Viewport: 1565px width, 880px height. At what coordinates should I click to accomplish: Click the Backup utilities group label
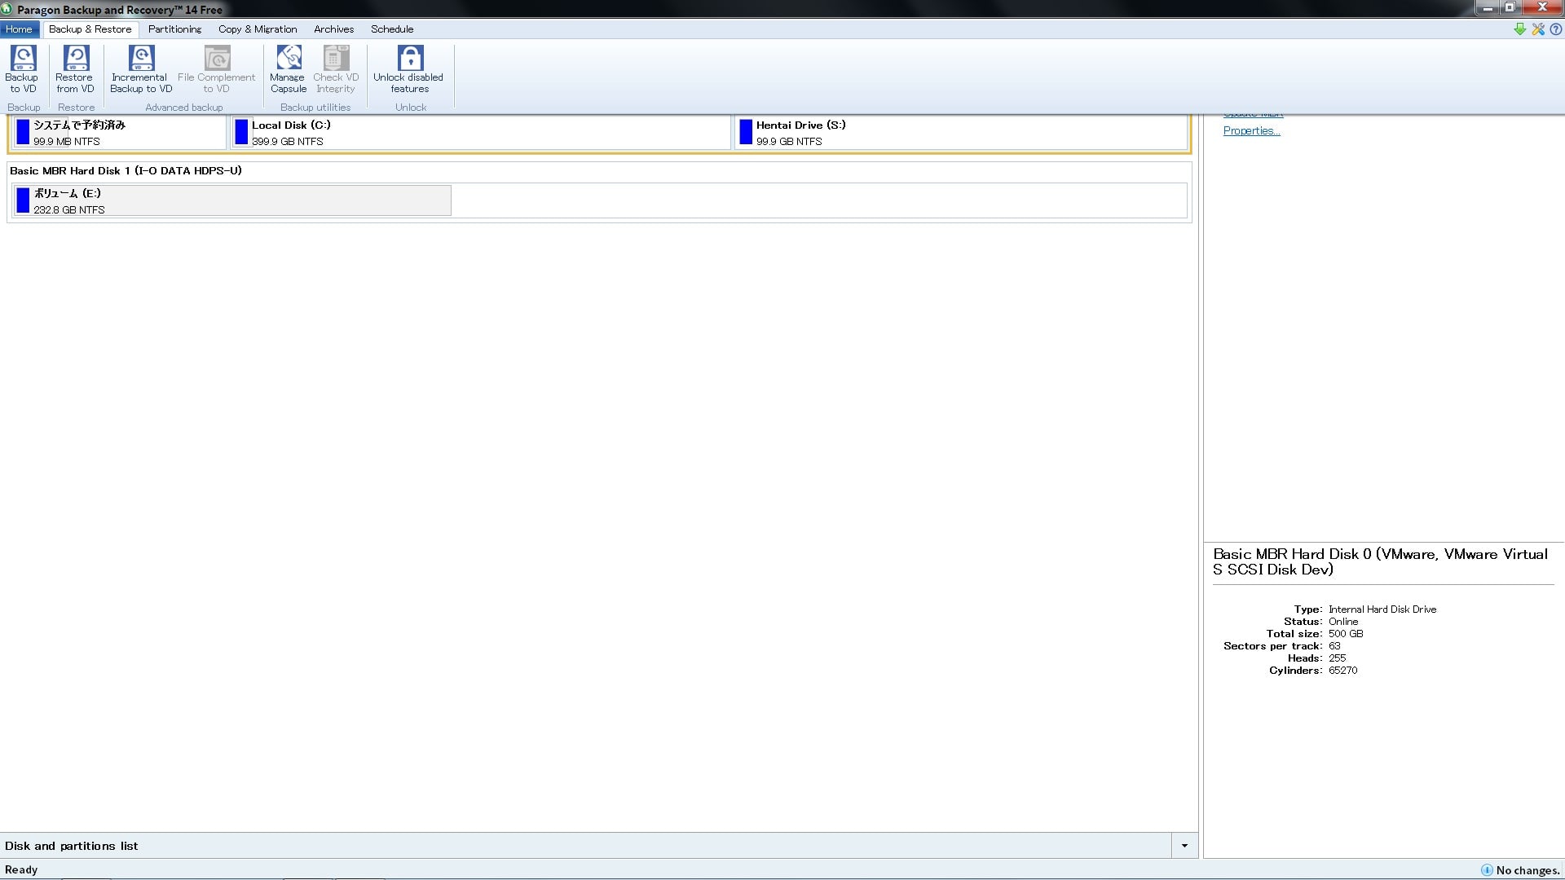[315, 108]
